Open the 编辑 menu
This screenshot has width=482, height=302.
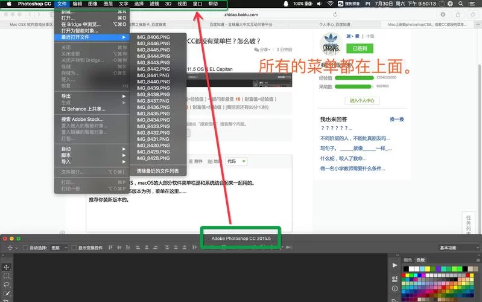77,4
